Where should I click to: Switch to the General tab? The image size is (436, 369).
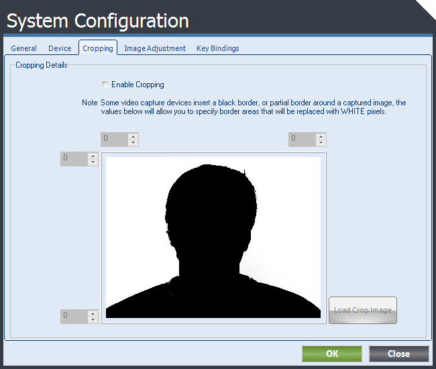[23, 48]
